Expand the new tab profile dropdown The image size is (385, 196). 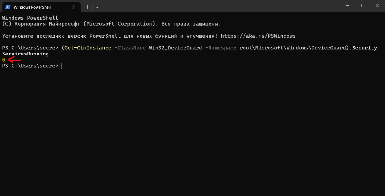click(97, 7)
